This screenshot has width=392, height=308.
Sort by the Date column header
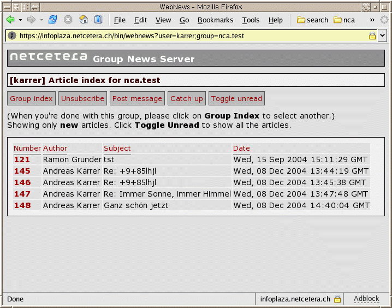(x=241, y=148)
